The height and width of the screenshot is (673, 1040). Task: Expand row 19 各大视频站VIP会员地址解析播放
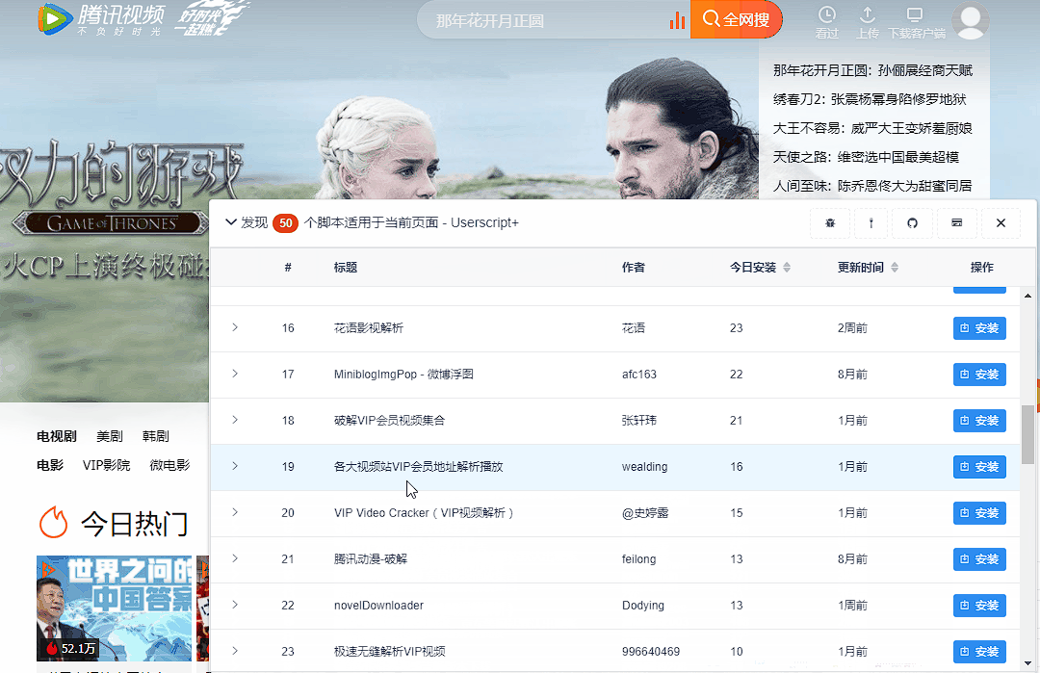point(235,466)
